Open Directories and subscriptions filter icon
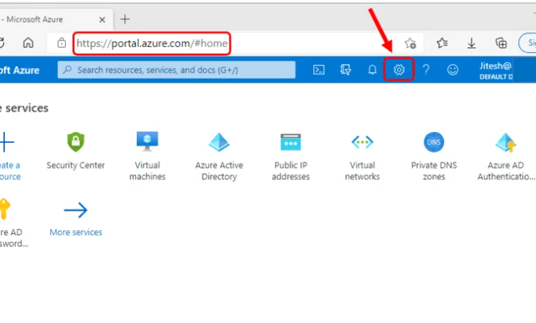Viewport: 536px width, 323px height. point(346,69)
